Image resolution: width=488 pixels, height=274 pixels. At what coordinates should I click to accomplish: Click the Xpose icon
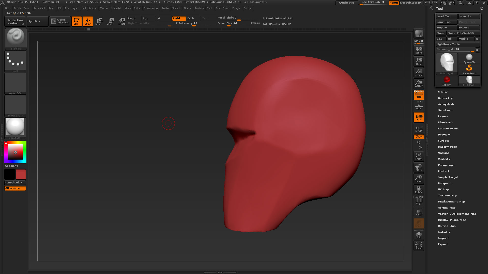419,246
